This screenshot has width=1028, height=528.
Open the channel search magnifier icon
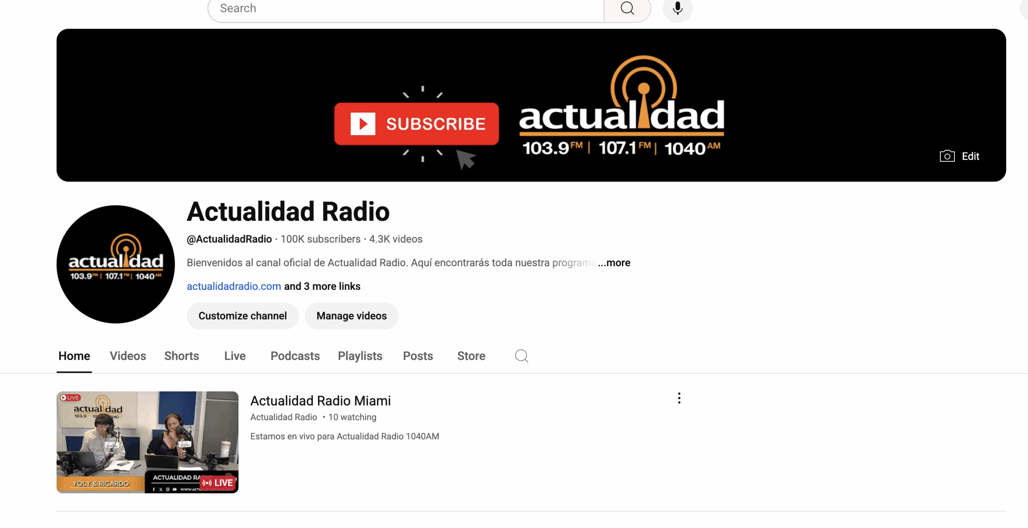(521, 356)
